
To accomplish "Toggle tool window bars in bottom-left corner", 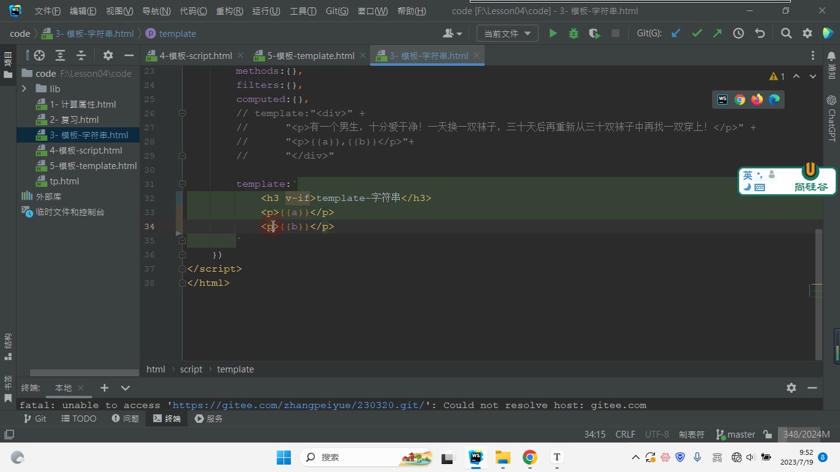I will tap(9, 435).
